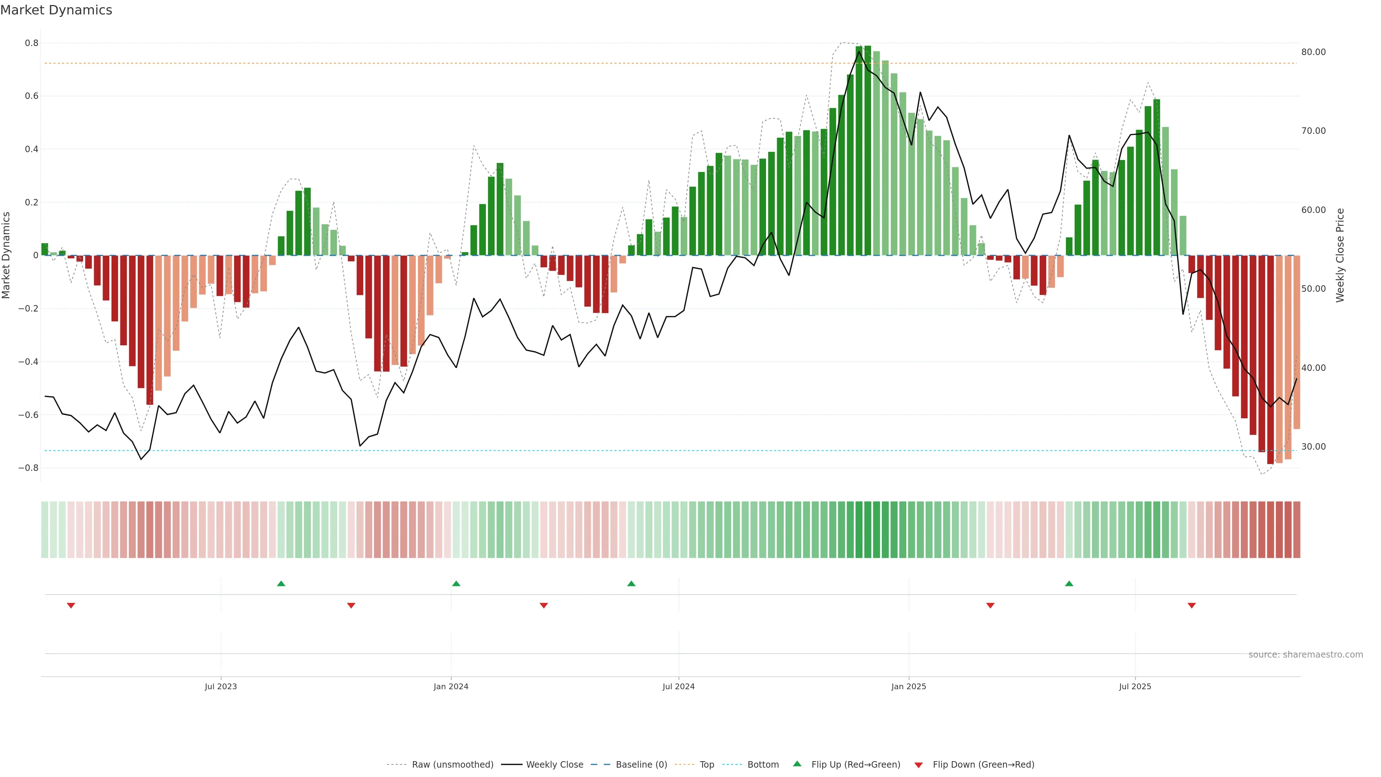Click the red flip-down marker between Jan and Jul 2024
This screenshot has height=777, width=1381.
544,605
